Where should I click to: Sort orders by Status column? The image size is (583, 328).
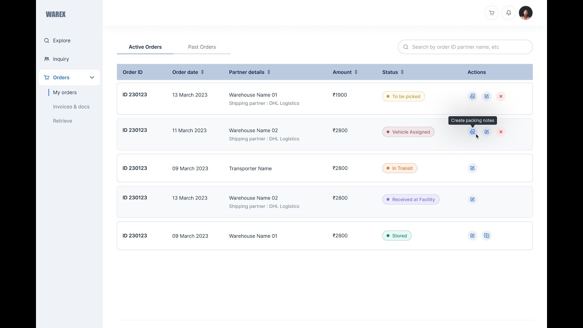point(402,72)
